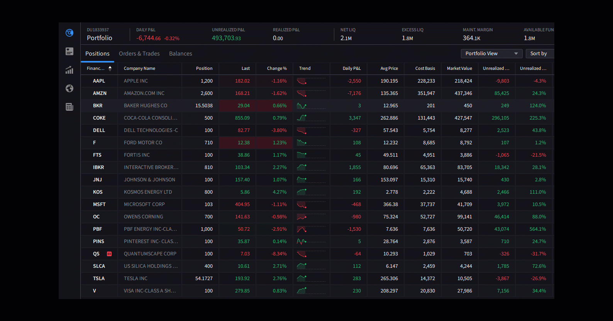Image resolution: width=613 pixels, height=321 pixels.
Task: Select the KOS ticker
Action: coord(98,192)
